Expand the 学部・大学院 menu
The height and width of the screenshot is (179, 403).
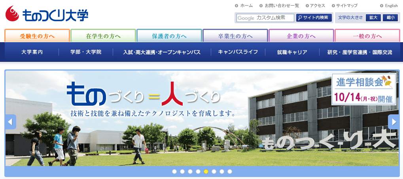(86, 52)
